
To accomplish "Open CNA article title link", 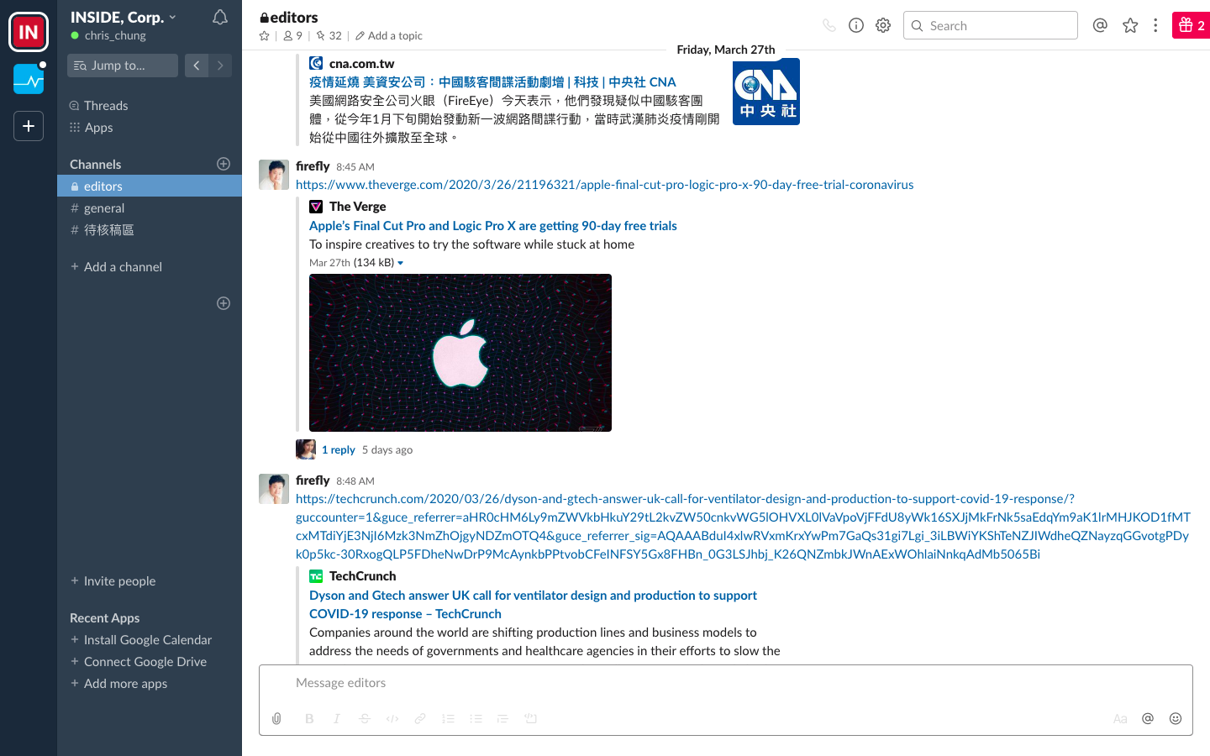I will 492,81.
